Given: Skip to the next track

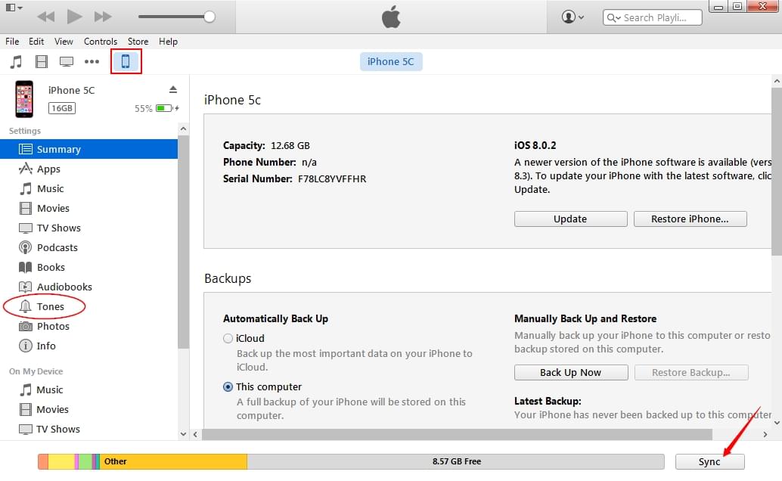Looking at the screenshot, I should point(103,17).
